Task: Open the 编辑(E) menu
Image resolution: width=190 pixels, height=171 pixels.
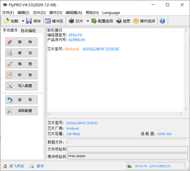Action: pos(23,13)
